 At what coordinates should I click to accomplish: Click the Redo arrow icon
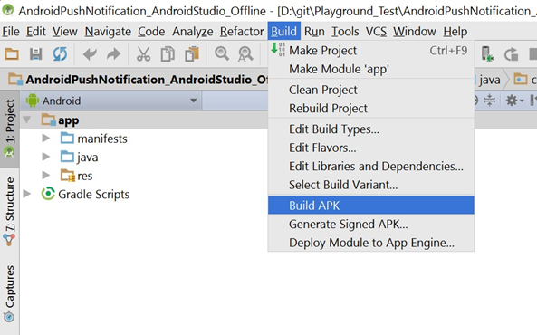pyautogui.click(x=114, y=54)
